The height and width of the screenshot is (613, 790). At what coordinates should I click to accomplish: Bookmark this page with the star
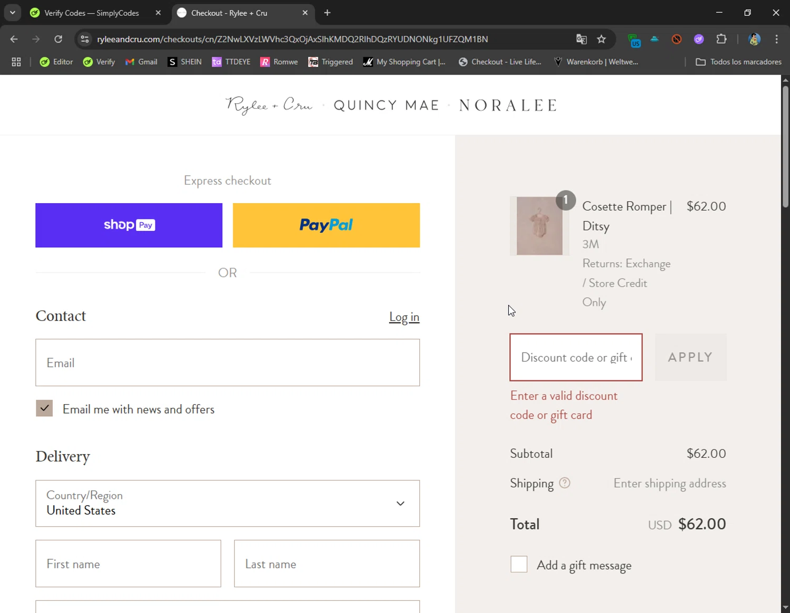point(601,39)
